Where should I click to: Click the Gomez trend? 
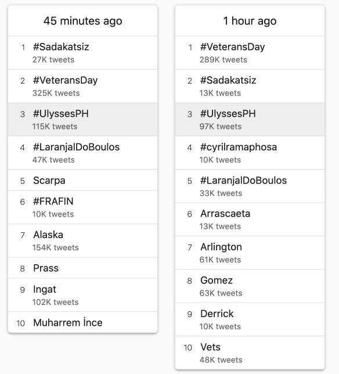250,286
